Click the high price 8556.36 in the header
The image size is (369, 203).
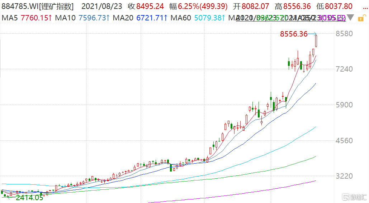pyautogui.click(x=297, y=6)
